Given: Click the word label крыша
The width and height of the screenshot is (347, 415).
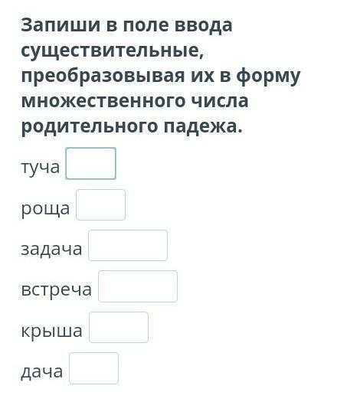Looking at the screenshot, I should 51,331.
